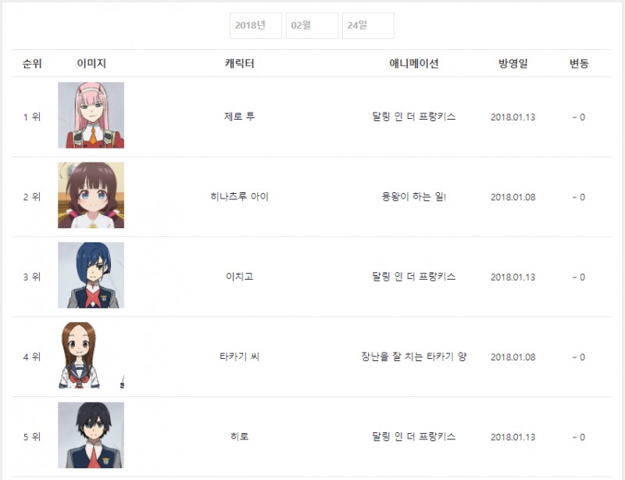Click the 방영일 column header
The height and width of the screenshot is (480, 625).
click(x=513, y=63)
